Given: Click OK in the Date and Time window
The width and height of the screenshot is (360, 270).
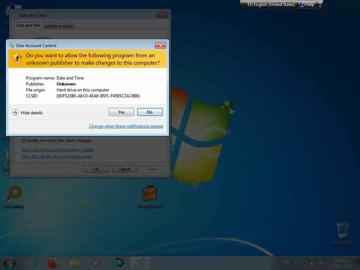Looking at the screenshot, I should (96, 169).
